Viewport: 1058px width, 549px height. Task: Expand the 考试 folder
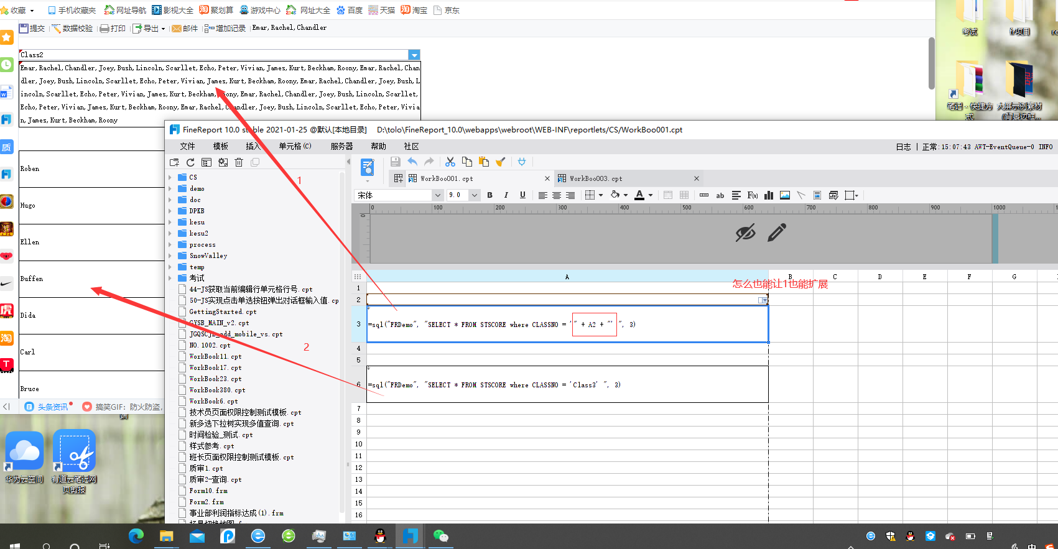[170, 278]
